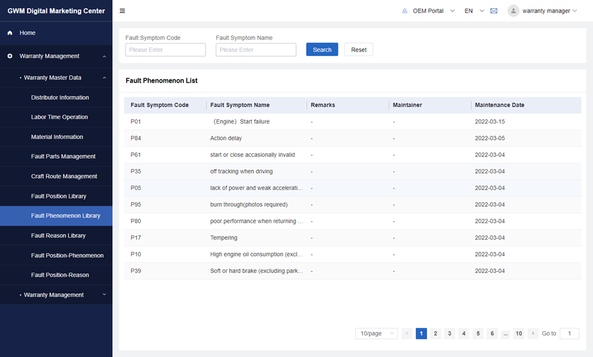
Task: Open Fault Position Library menu item
Action: (x=56, y=196)
